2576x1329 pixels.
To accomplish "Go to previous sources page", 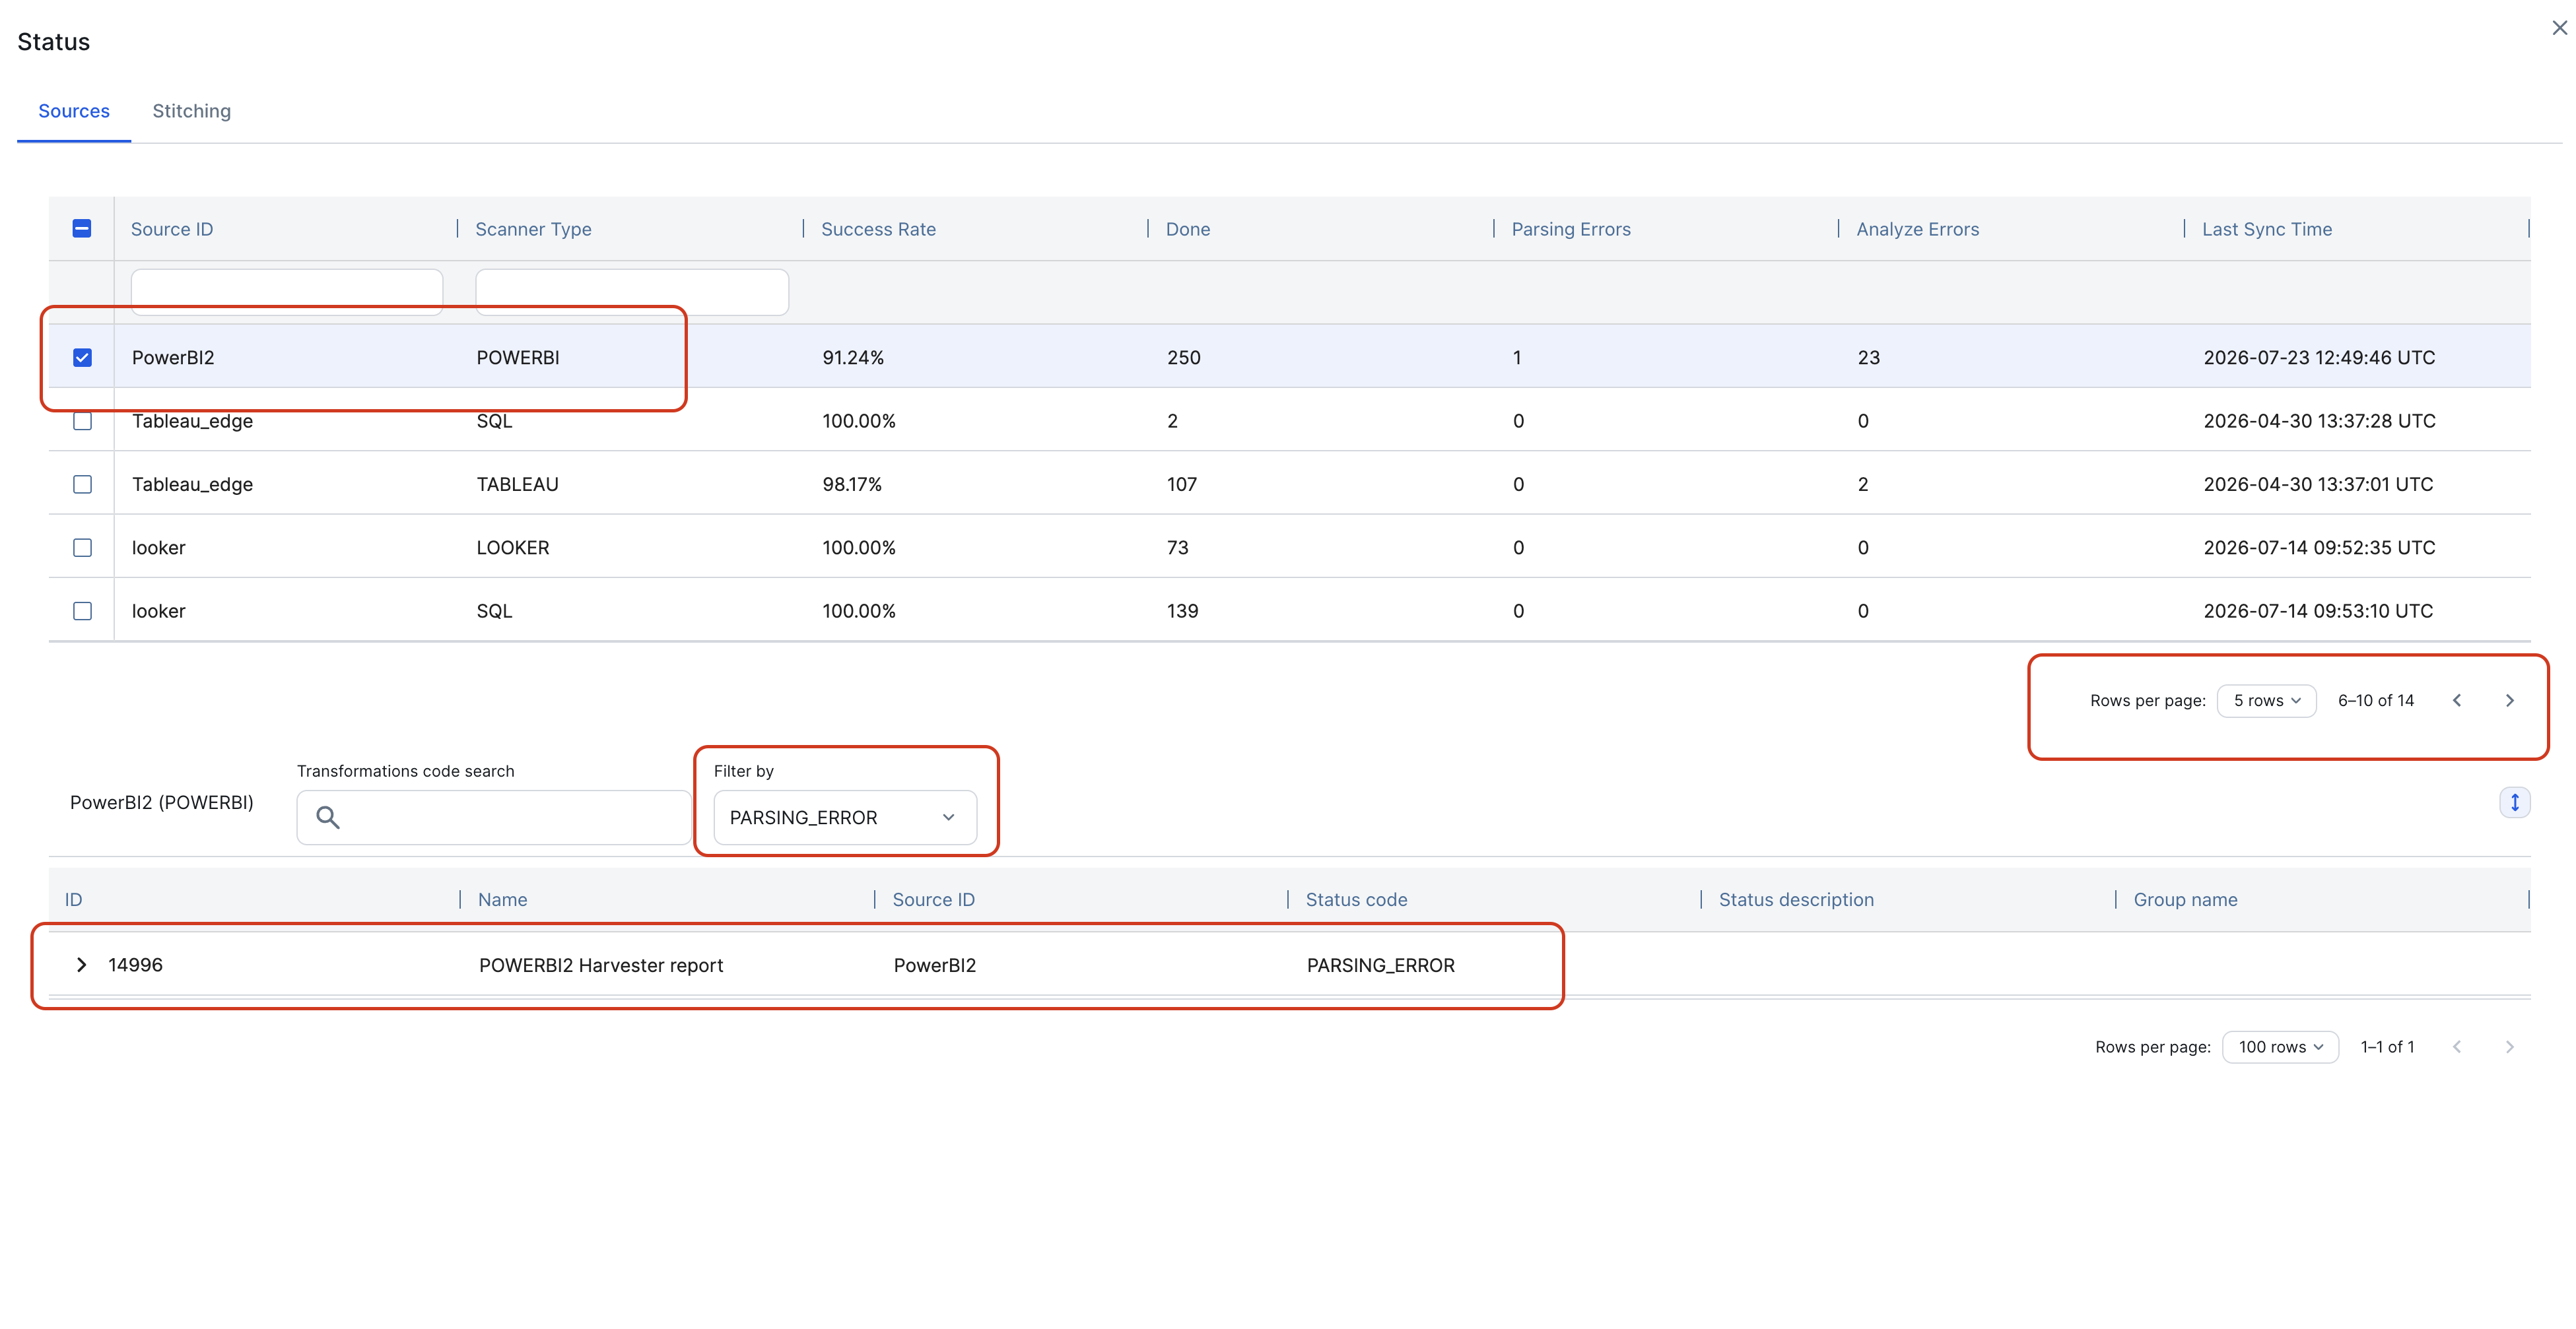I will [2457, 701].
